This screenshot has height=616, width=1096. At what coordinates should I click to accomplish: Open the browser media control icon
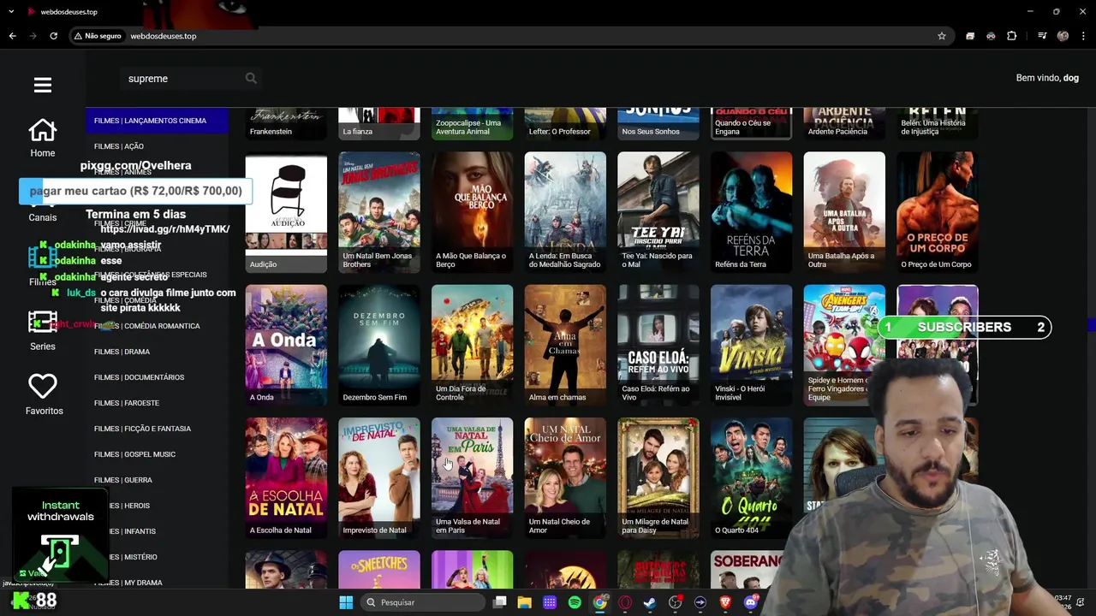(1042, 36)
